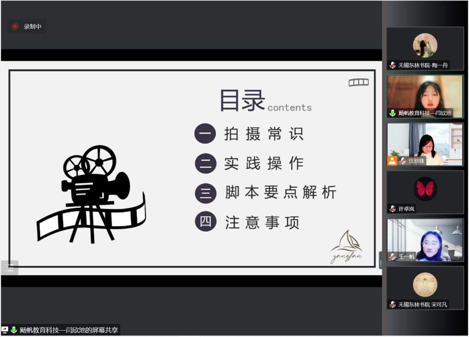The image size is (469, 337).
Task: Click green microphone icon in screen share label
Action: click(14, 330)
